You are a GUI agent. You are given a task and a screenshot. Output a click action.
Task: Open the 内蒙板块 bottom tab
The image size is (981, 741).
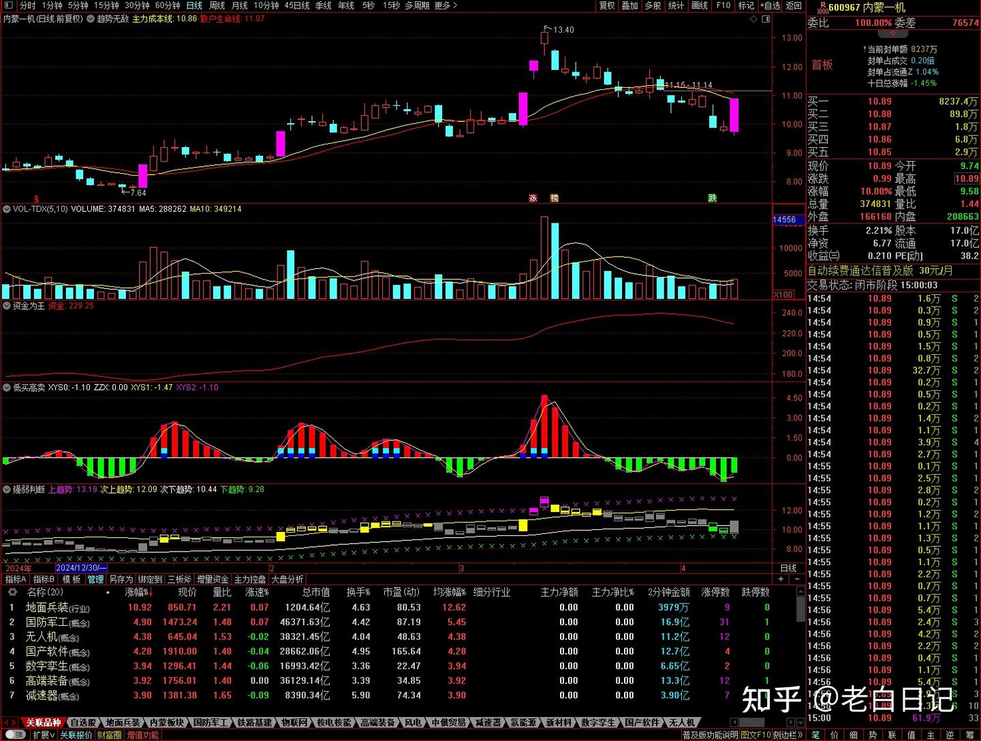coord(166,723)
